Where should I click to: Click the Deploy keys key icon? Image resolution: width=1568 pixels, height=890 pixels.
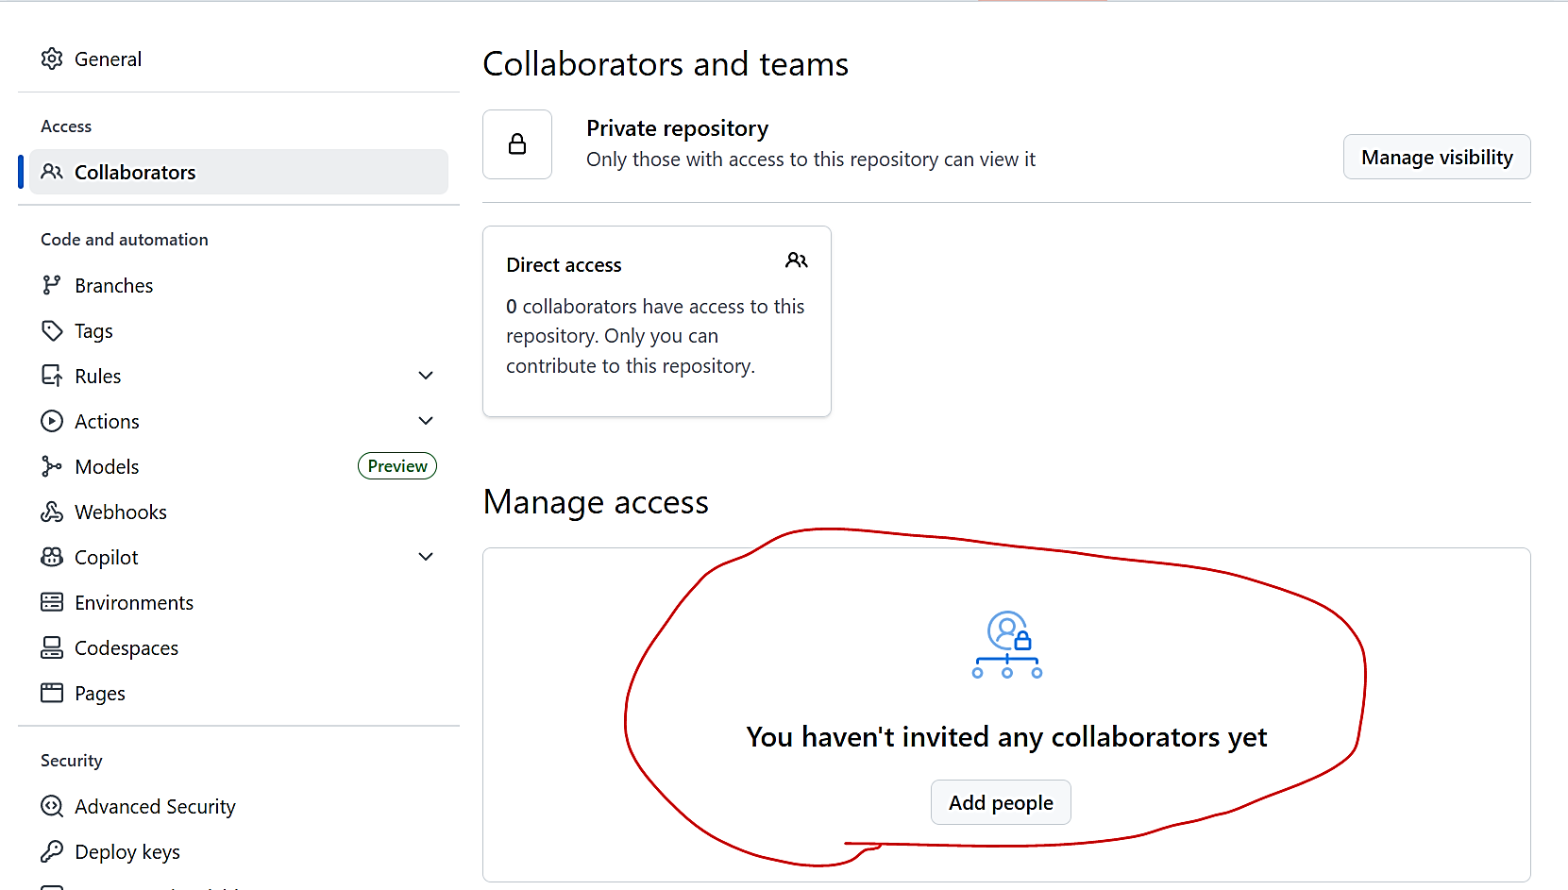(x=52, y=851)
